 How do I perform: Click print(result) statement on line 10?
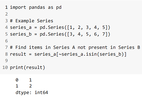(x=27, y=68)
